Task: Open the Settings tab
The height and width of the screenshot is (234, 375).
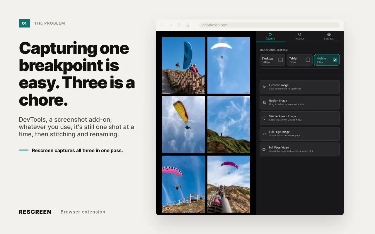Action: [x=329, y=37]
